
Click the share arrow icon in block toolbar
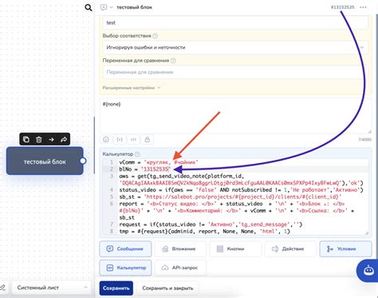pyautogui.click(x=64, y=139)
